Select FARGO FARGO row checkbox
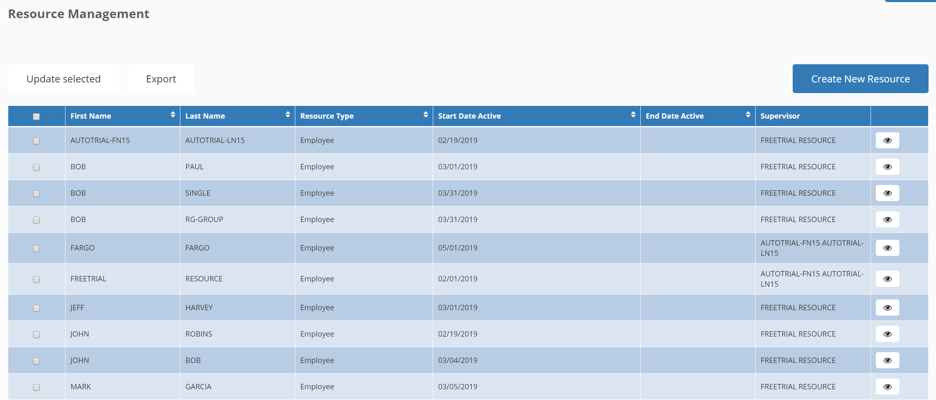Screen dimensions: 936x400 click(x=36, y=248)
